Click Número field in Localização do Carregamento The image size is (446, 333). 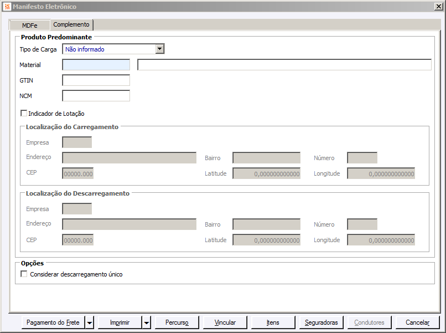362,157
